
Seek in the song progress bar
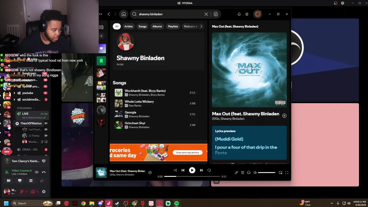click(x=192, y=176)
